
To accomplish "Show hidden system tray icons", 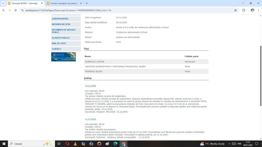I will tap(230, 144).
